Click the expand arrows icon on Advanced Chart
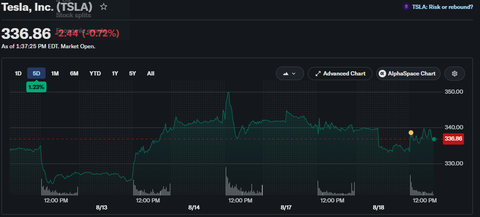Image resolution: width=480 pixels, height=217 pixels. point(318,74)
